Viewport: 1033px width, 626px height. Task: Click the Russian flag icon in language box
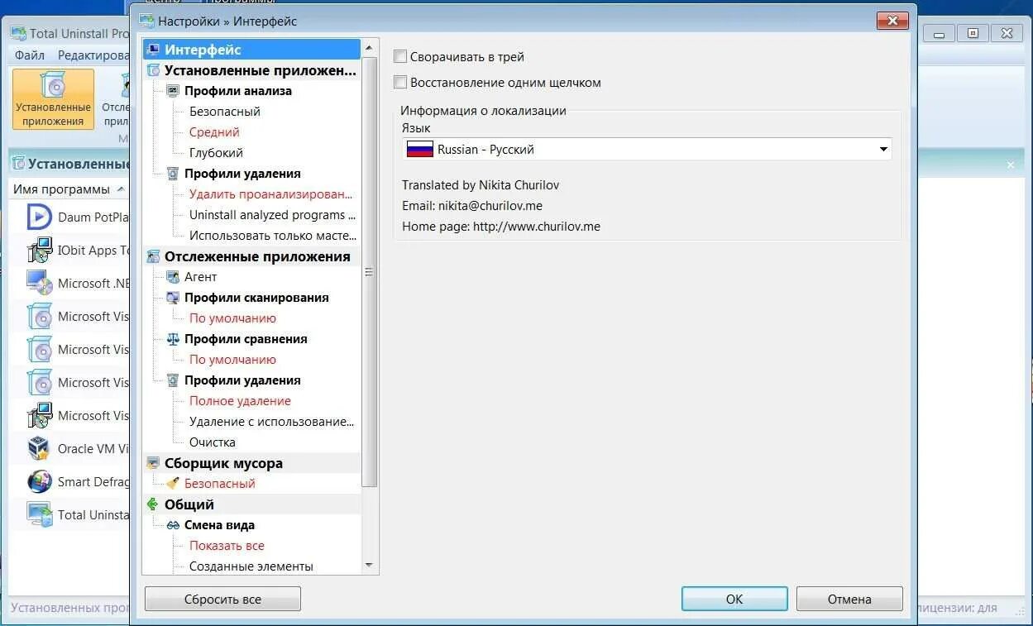coord(420,150)
